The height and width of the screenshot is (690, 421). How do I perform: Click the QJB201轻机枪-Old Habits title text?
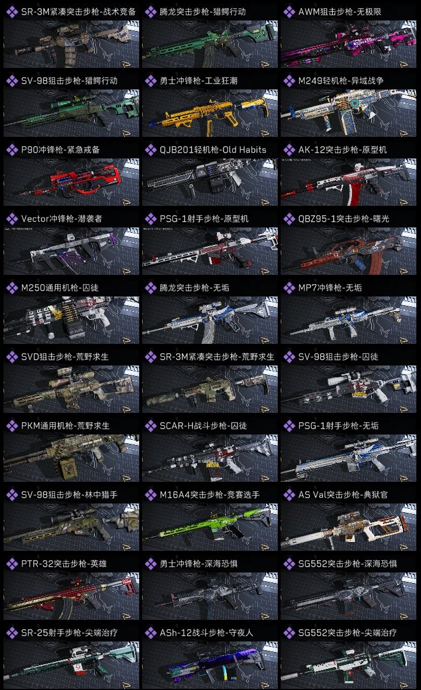coord(213,150)
